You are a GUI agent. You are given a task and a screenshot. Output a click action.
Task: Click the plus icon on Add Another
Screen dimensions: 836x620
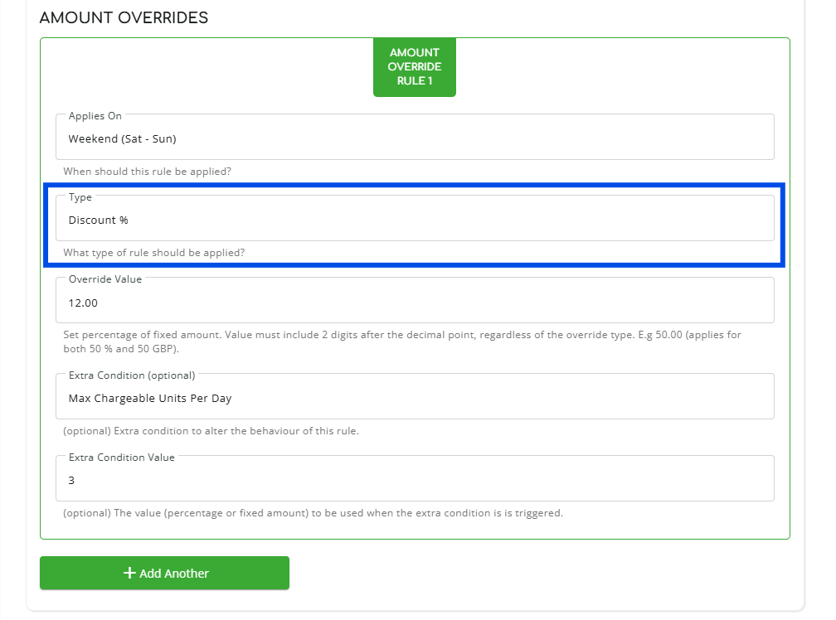pyautogui.click(x=129, y=573)
